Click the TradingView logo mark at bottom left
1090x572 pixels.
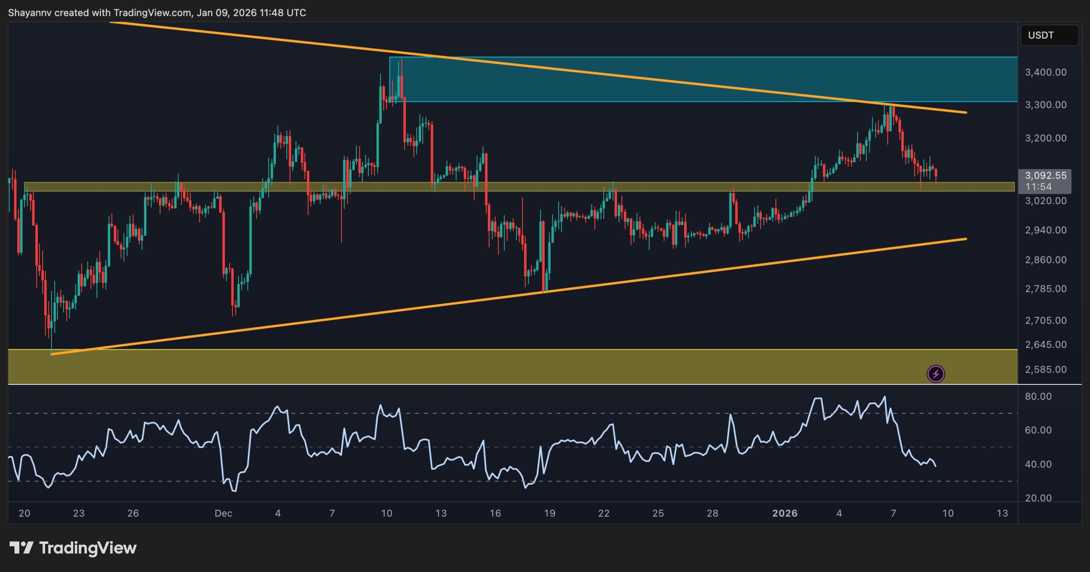click(21, 548)
